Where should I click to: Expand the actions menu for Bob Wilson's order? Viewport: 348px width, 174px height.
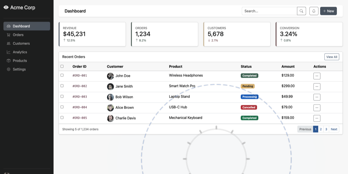[317, 97]
